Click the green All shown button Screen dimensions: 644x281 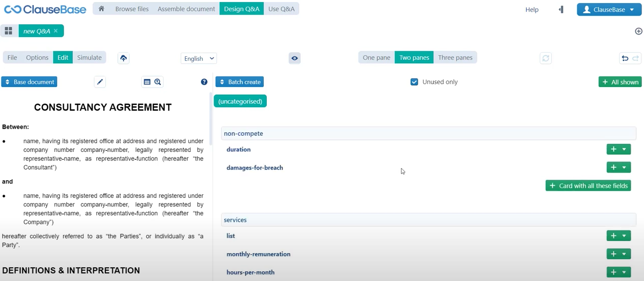[620, 82]
